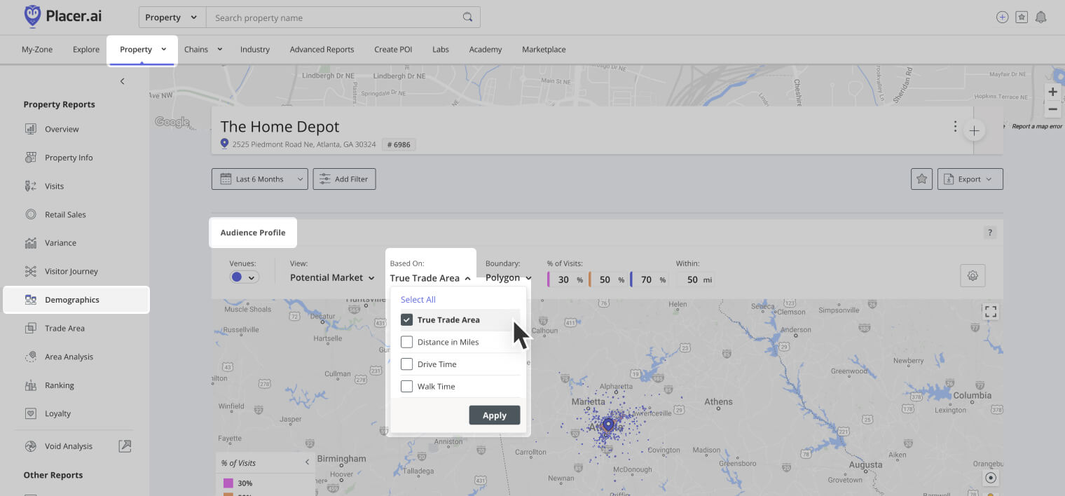
Task: Click the Report a map error link
Action: [1037, 126]
